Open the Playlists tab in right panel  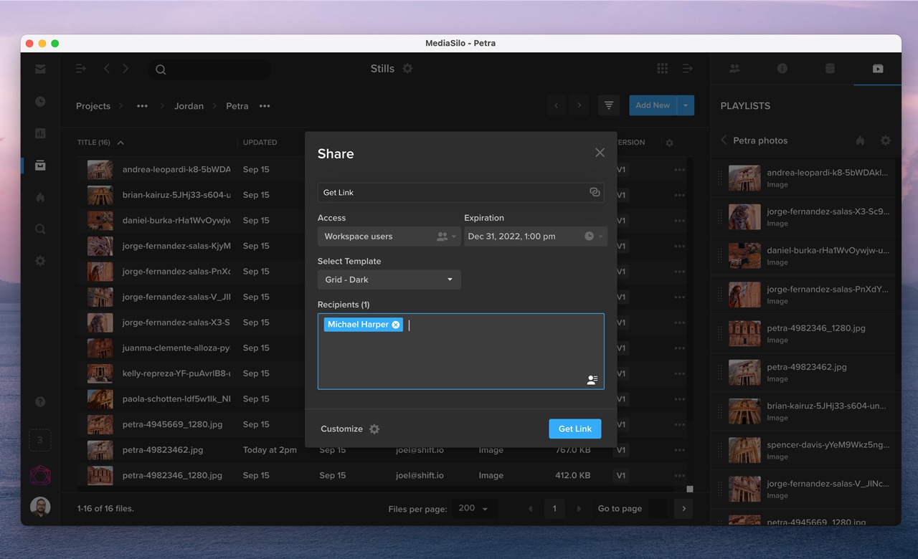[877, 69]
